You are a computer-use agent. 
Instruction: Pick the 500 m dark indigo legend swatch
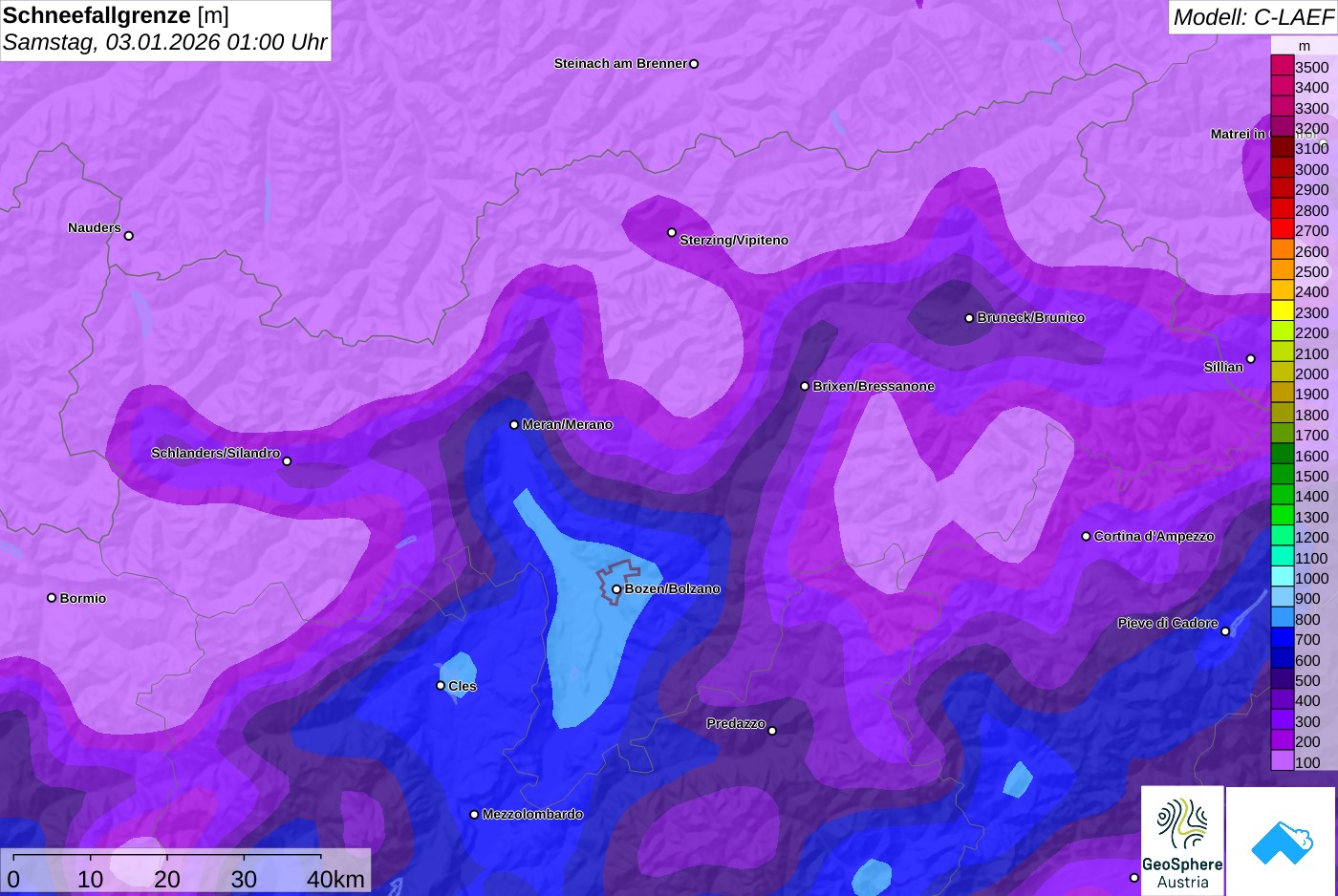pyautogui.click(x=1282, y=679)
